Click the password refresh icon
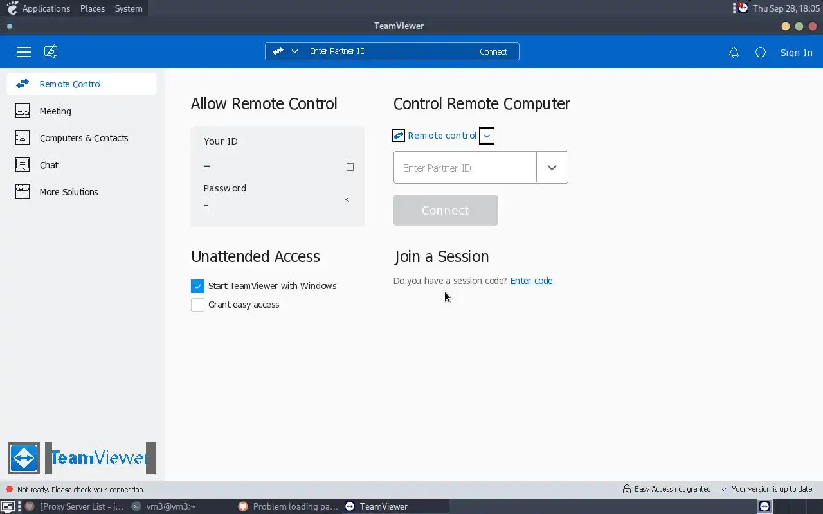 pyautogui.click(x=347, y=200)
